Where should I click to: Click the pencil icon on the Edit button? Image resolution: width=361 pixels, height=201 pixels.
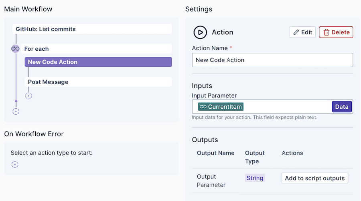click(x=296, y=32)
